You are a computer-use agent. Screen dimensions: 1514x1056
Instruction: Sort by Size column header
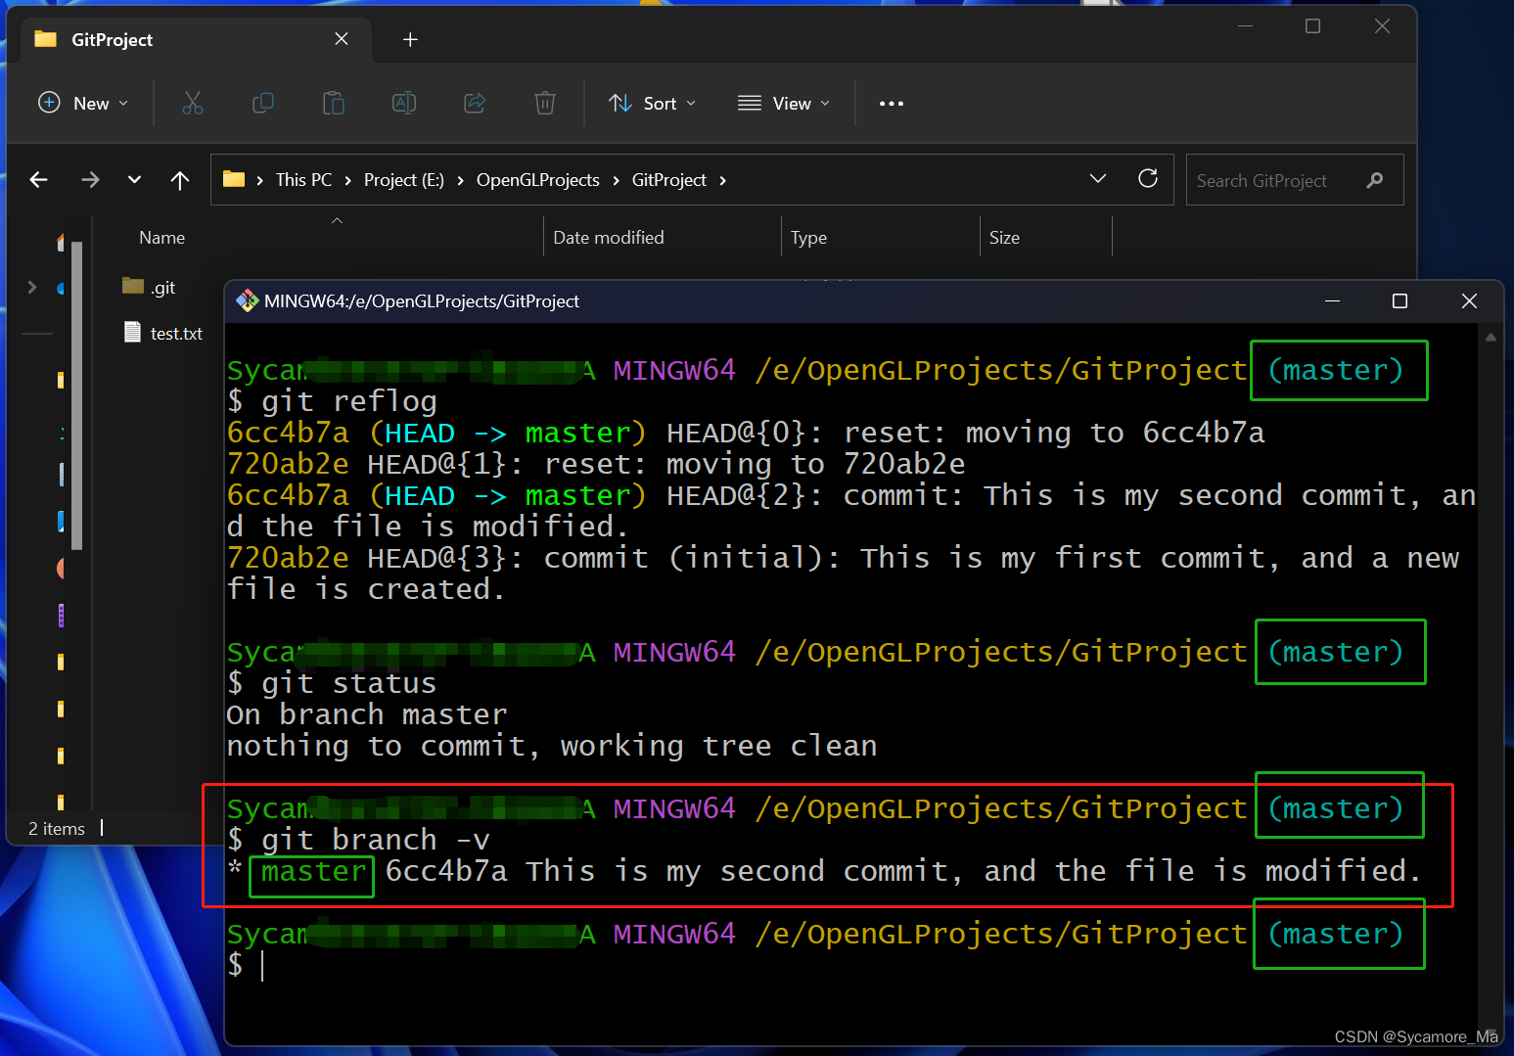click(1004, 238)
